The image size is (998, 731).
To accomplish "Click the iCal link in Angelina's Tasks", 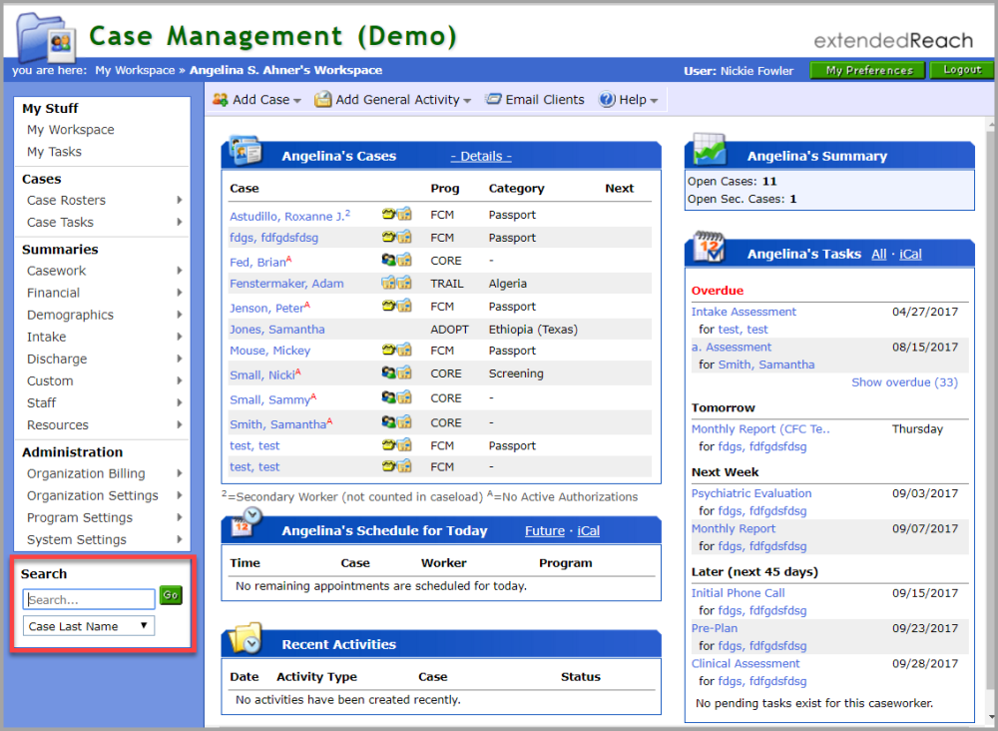I will point(910,254).
